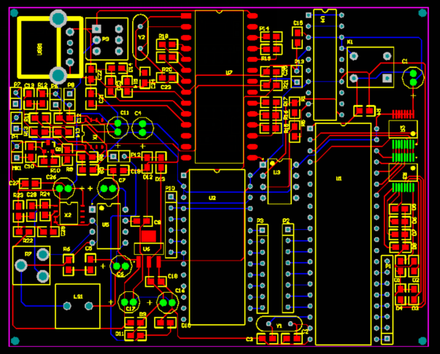
Task: Select electrolytic capacitor C4
Action: click(142, 128)
